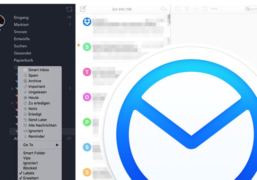Expand the blue label folder chevron

point(12,89)
